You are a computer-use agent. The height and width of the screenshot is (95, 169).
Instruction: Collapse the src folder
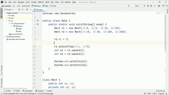(x=7, y=21)
